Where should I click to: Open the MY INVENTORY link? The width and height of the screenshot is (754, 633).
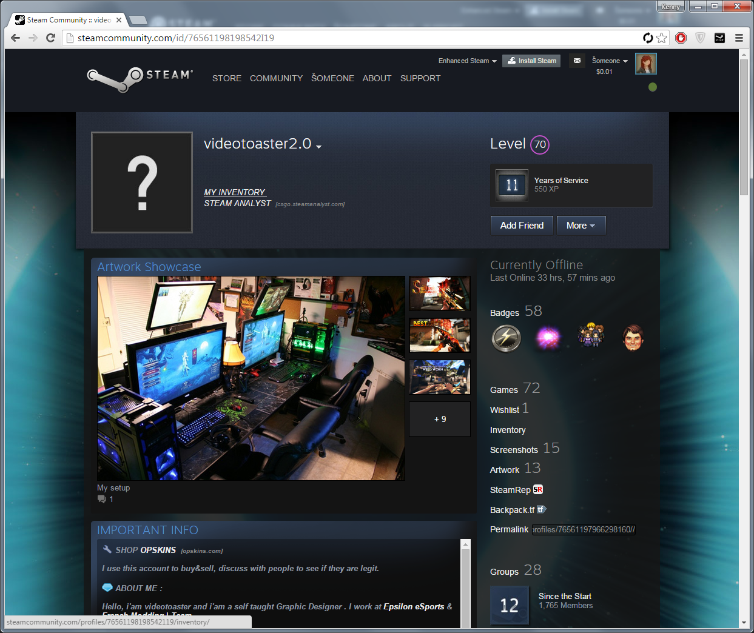click(235, 192)
